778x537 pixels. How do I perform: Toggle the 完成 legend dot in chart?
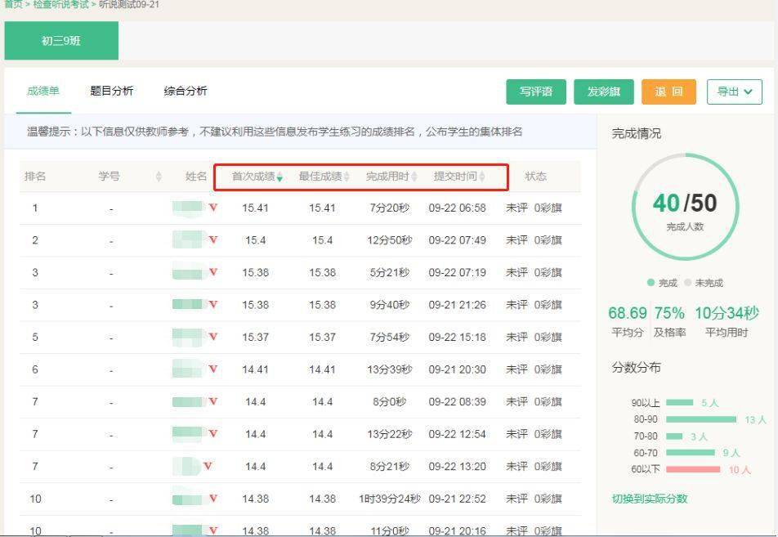[x=651, y=283]
